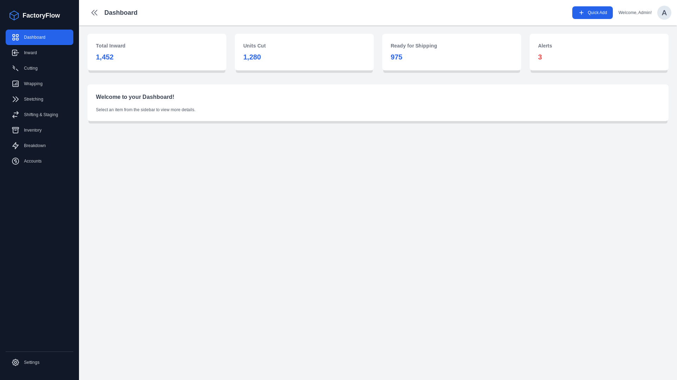Open the Alerts card title
677x380 pixels.
pos(545,46)
